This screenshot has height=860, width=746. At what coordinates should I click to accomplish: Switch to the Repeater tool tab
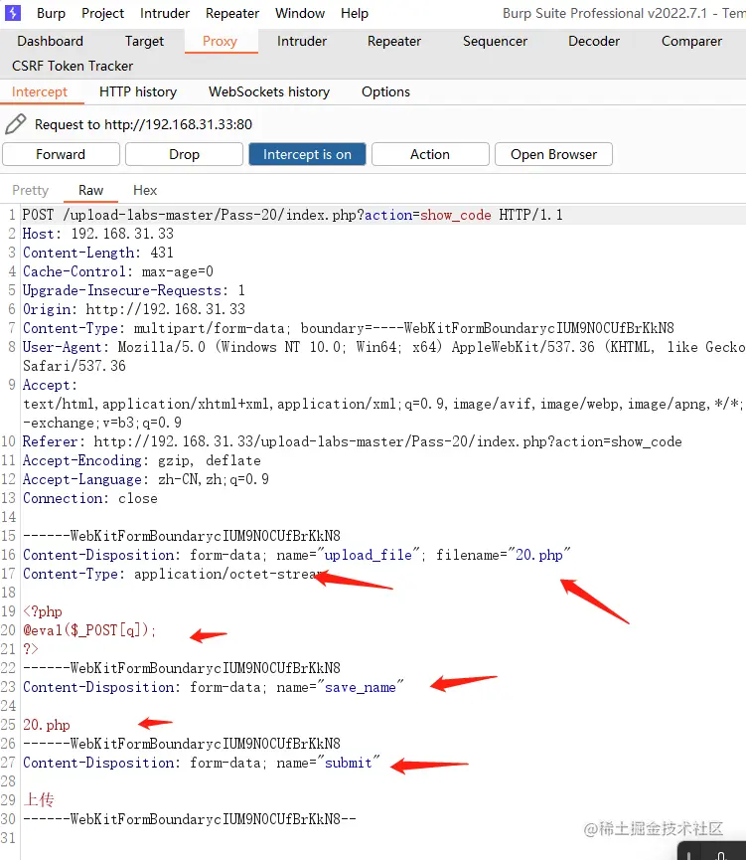click(394, 41)
